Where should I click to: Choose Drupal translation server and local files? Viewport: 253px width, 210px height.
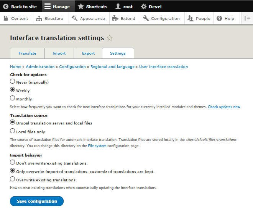[12, 122]
